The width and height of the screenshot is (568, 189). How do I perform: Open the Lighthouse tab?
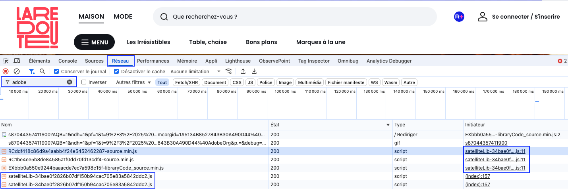(x=238, y=61)
